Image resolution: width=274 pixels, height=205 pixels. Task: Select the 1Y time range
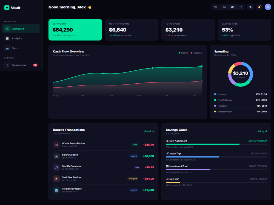point(241,7)
